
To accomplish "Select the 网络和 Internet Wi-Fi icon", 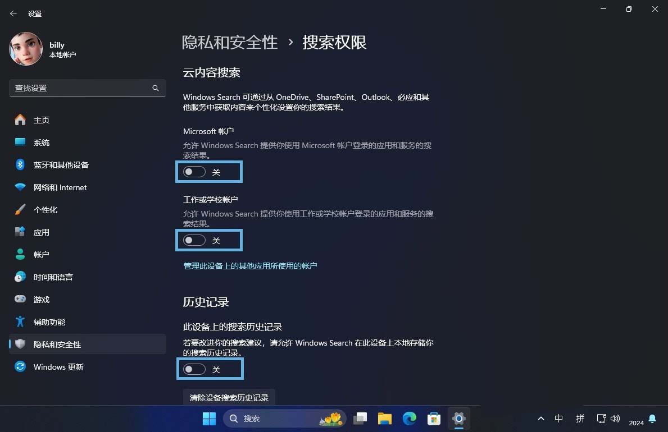I will coord(20,187).
